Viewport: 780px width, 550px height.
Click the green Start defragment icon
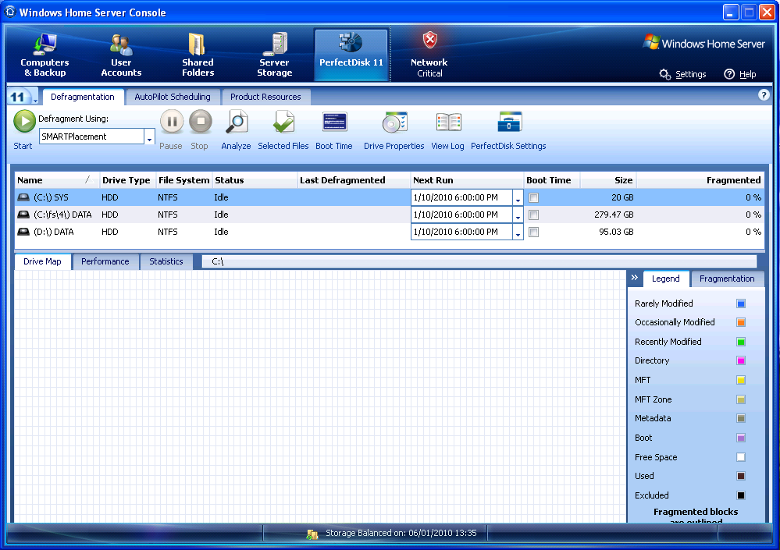[24, 121]
